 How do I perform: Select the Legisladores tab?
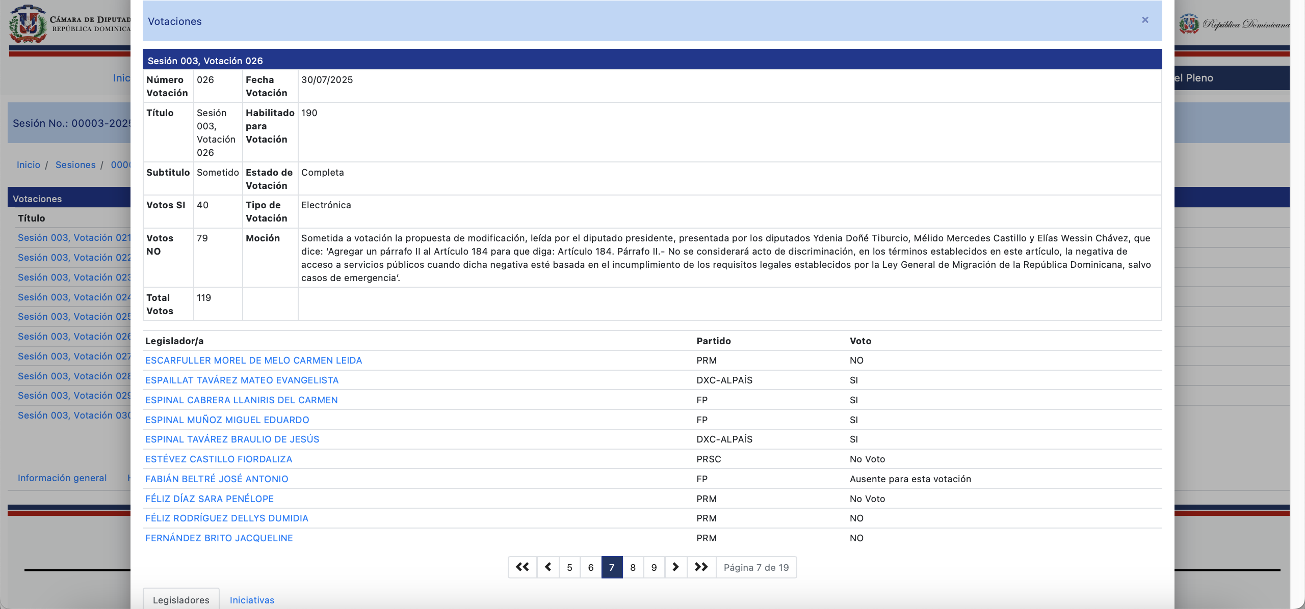pyautogui.click(x=181, y=600)
